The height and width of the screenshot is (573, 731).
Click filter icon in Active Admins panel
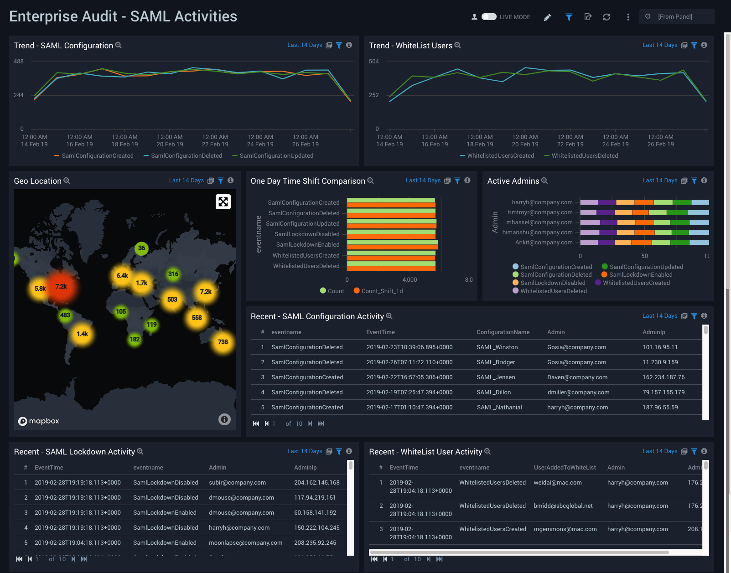[694, 181]
